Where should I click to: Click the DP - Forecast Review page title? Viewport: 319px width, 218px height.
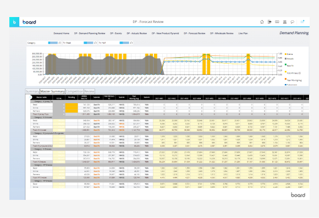click(x=148, y=22)
